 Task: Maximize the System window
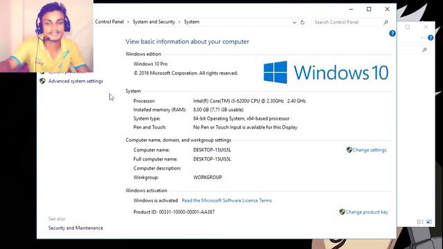click(369, 9)
